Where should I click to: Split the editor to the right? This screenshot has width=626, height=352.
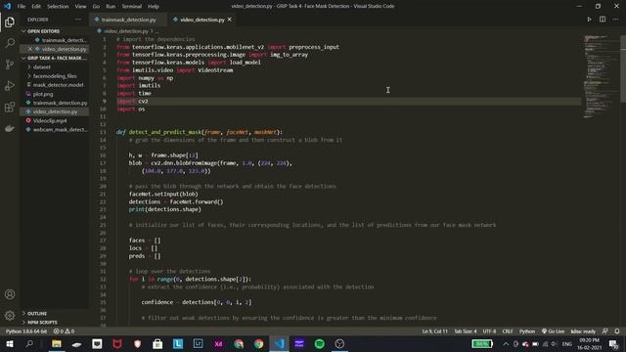tap(603, 20)
